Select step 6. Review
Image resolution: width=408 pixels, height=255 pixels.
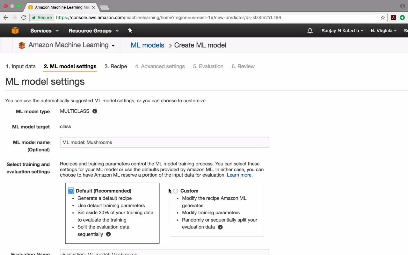tap(243, 66)
